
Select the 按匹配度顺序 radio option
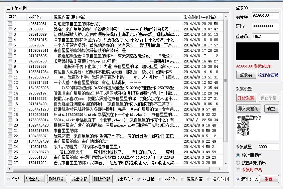tap(238, 163)
